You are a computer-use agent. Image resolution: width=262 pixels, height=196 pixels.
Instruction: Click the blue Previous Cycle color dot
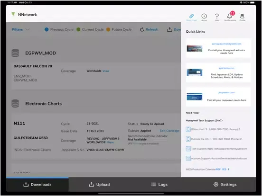coord(47,29)
